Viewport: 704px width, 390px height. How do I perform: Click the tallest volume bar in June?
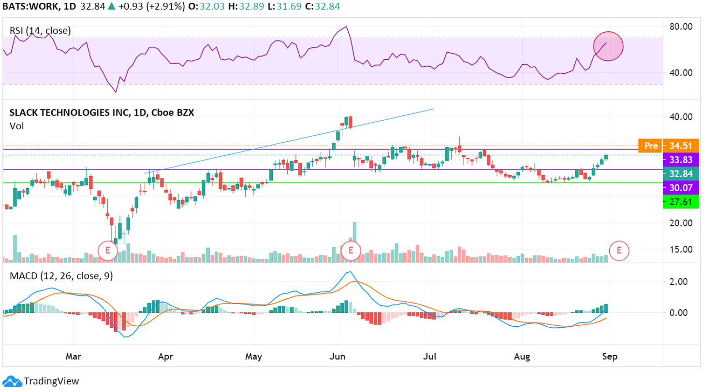354,242
